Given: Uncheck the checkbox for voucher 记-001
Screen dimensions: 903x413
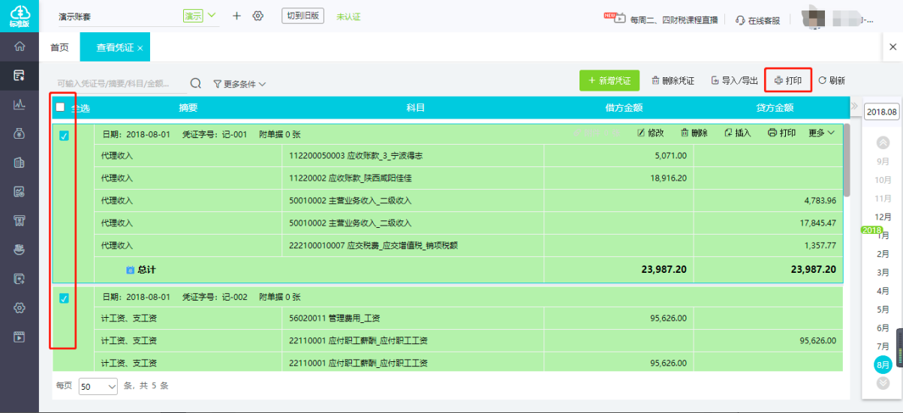Looking at the screenshot, I should (64, 136).
